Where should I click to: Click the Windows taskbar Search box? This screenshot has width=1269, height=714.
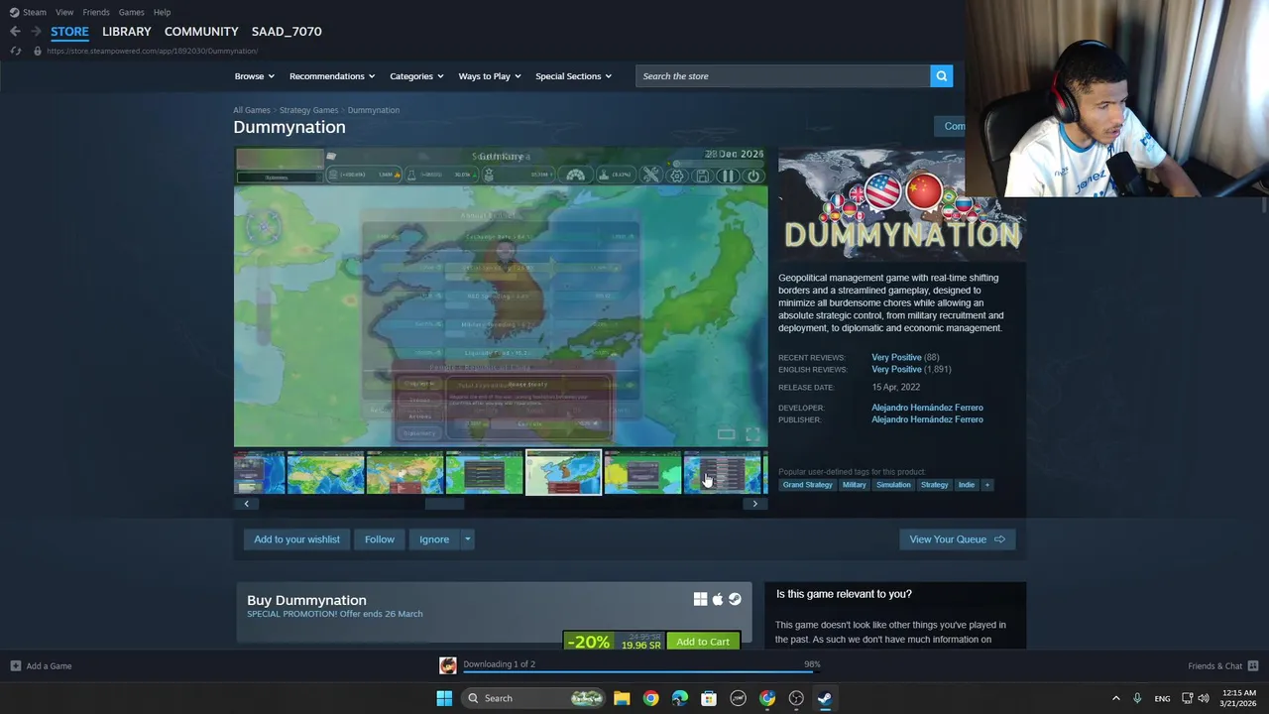tap(534, 698)
